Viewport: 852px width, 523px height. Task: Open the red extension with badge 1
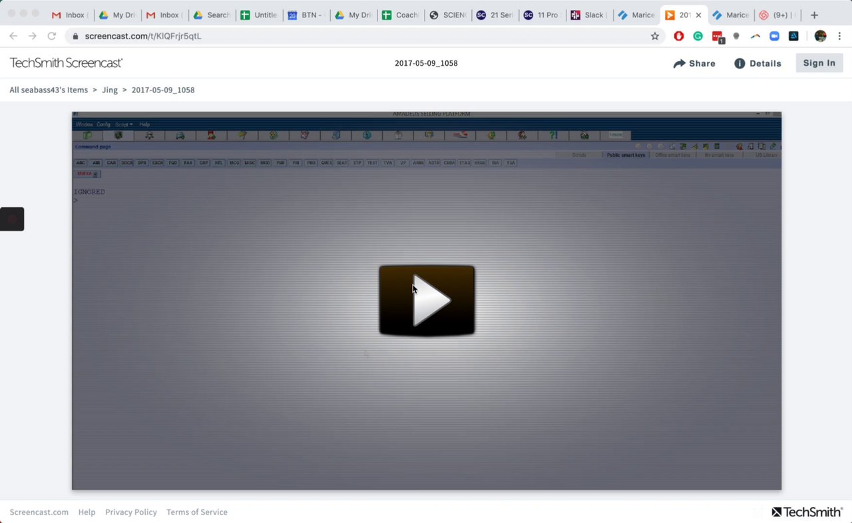718,37
